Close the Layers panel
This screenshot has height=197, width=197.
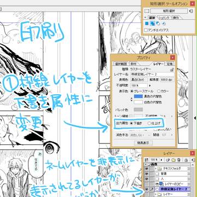(193, 153)
